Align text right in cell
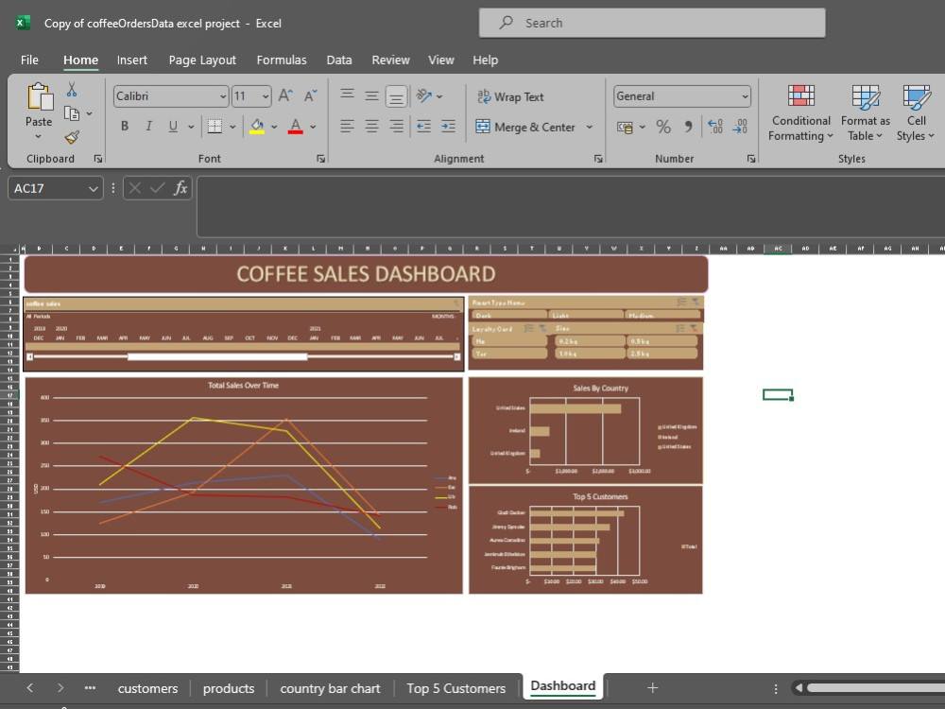 tap(397, 127)
